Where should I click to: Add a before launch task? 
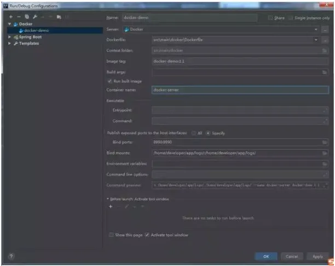pos(111,207)
